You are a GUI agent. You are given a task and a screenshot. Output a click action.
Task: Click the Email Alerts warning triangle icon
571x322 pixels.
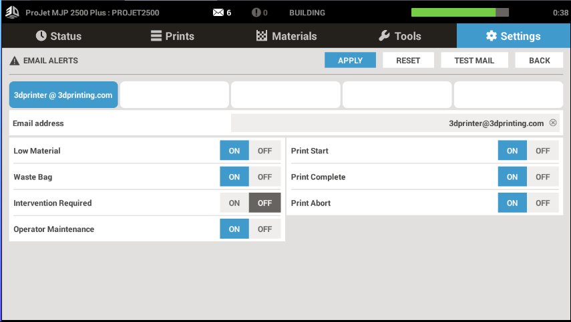click(15, 61)
